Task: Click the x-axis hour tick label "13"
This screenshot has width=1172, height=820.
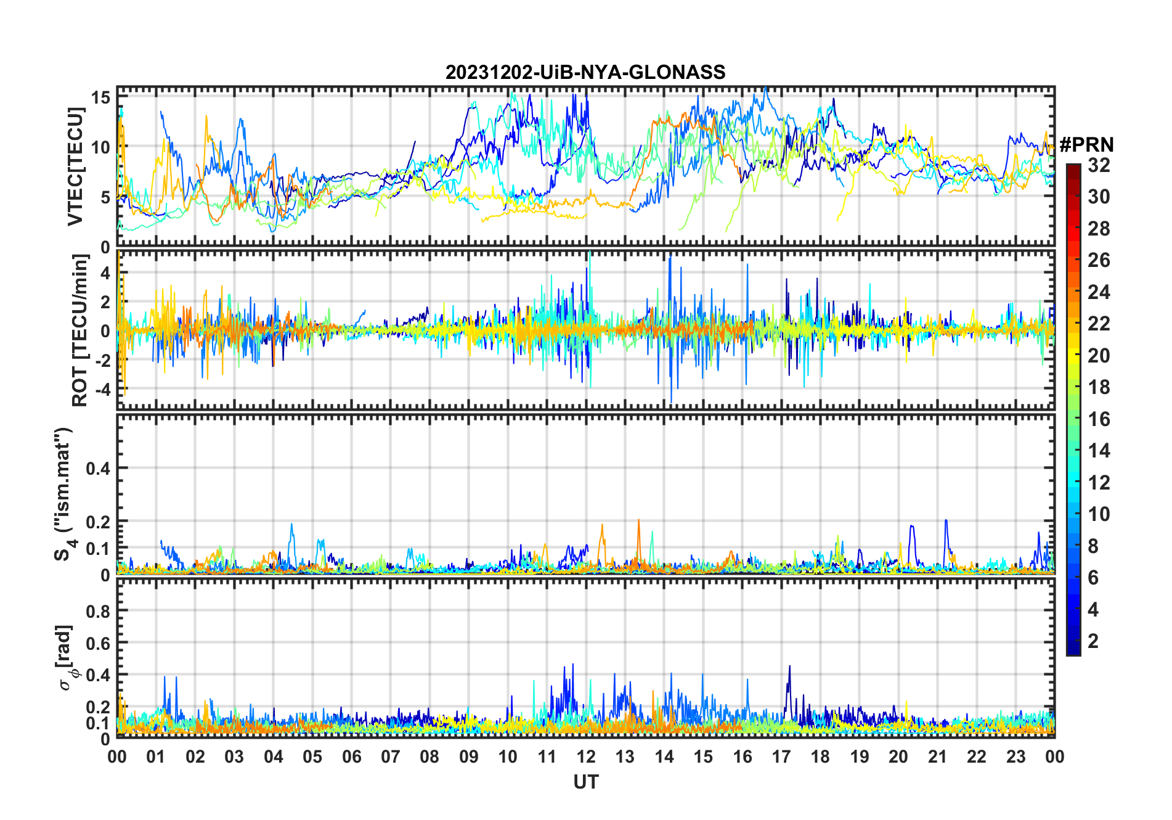Action: point(625,756)
